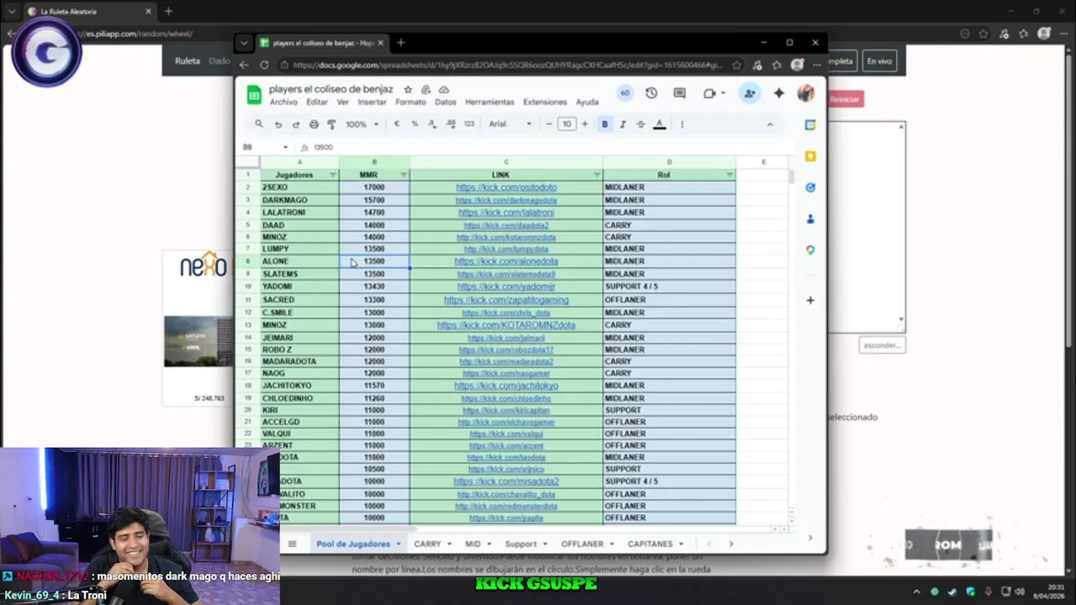
Task: Open the Editar menu
Action: [317, 103]
